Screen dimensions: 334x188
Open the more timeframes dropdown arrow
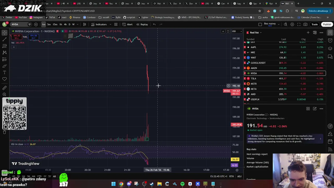(x=77, y=24)
